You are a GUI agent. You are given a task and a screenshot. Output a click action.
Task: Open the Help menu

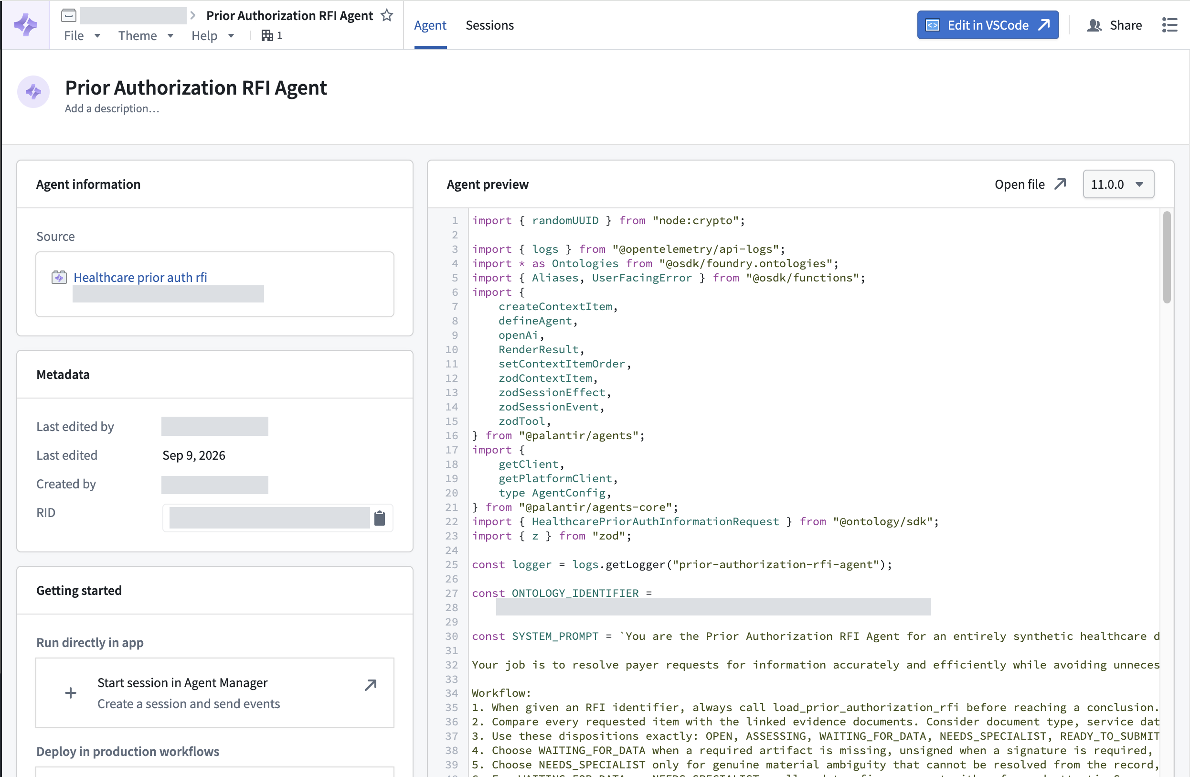pos(212,35)
